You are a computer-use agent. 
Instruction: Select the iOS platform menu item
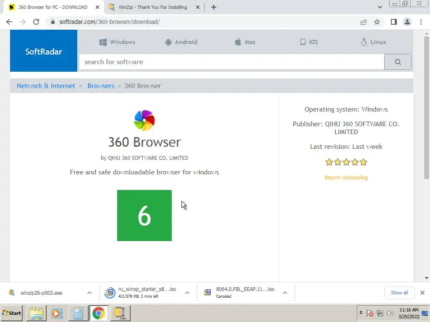pos(309,42)
